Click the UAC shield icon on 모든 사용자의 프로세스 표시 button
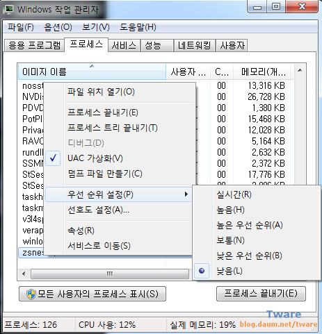Screen dimensions: 322x334 pos(31,294)
